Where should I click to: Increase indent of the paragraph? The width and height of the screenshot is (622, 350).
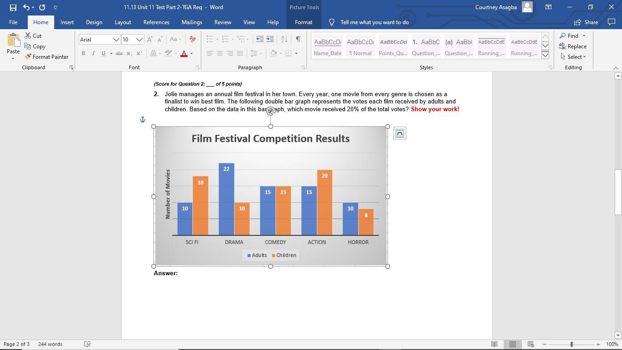point(270,39)
